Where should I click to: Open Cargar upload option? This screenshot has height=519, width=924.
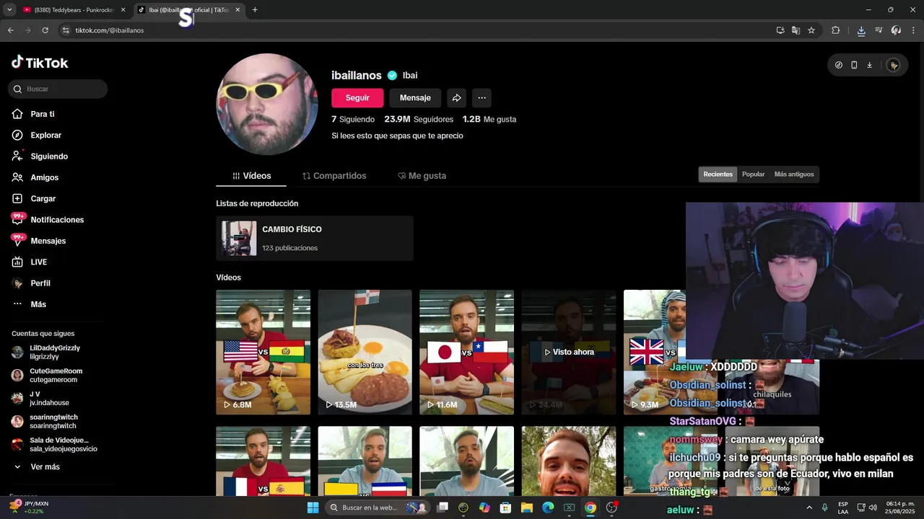point(43,198)
